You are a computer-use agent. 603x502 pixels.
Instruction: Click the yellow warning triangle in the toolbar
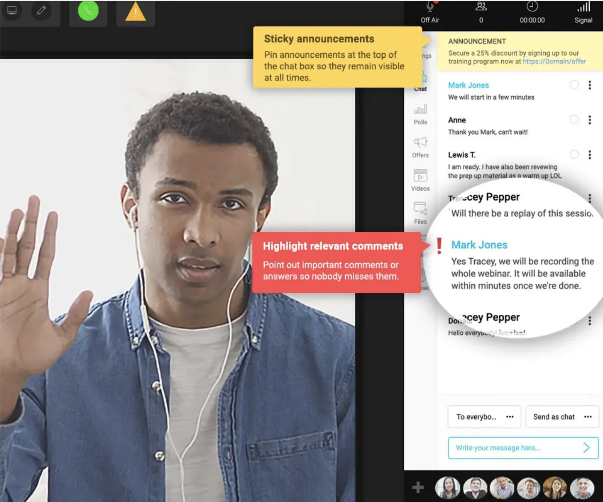136,12
